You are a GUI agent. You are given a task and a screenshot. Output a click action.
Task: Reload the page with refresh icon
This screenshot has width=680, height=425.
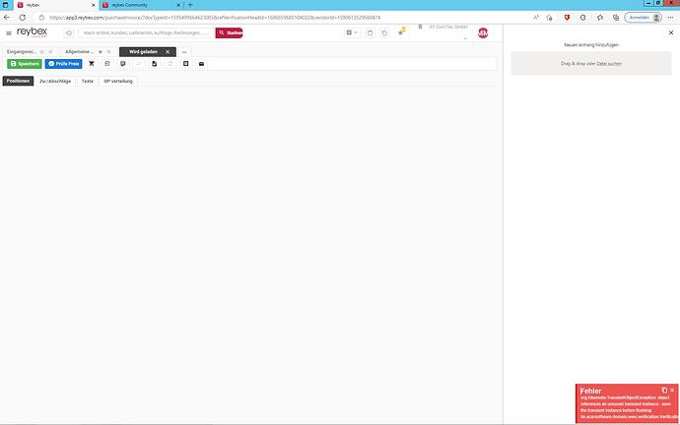tap(22, 18)
